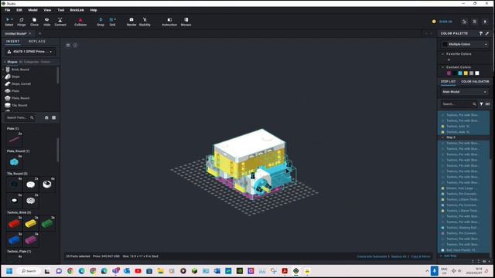495x278 pixels.
Task: Open the View menu
Action: pyautogui.click(x=47, y=10)
